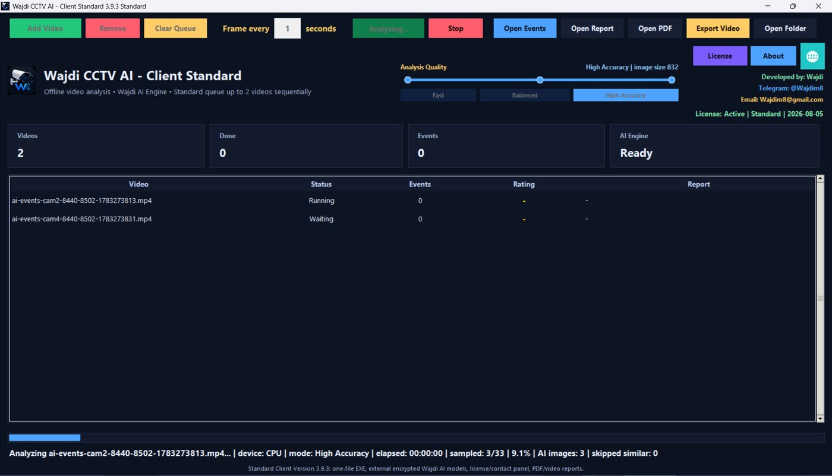The height and width of the screenshot is (476, 832).
Task: Open Events viewer
Action: click(x=525, y=28)
